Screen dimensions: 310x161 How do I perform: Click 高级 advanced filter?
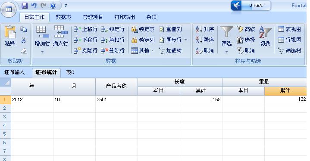[x=246, y=29]
